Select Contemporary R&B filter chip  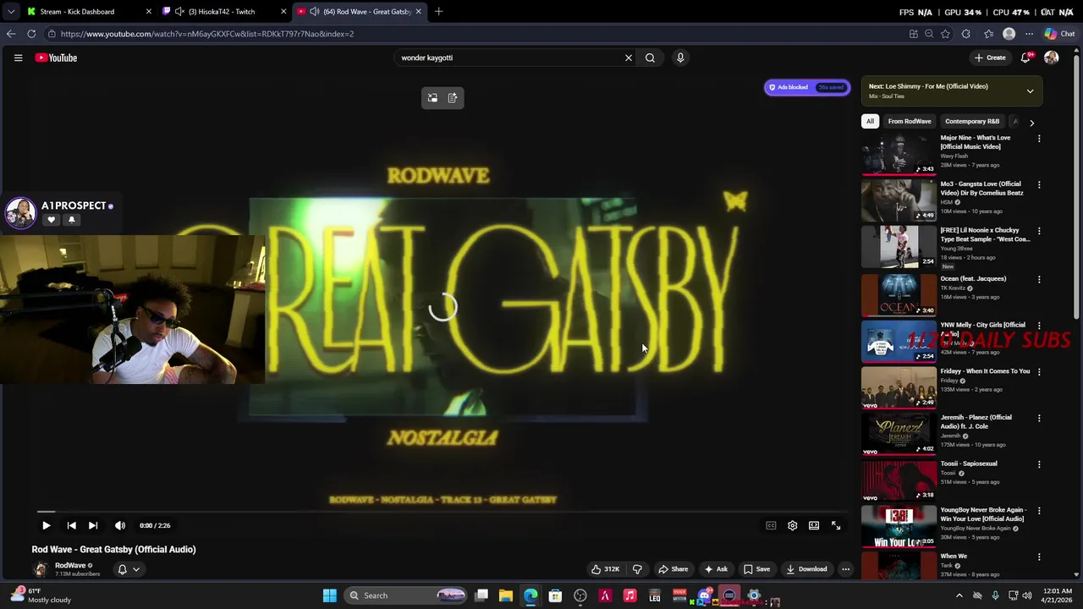coord(972,121)
